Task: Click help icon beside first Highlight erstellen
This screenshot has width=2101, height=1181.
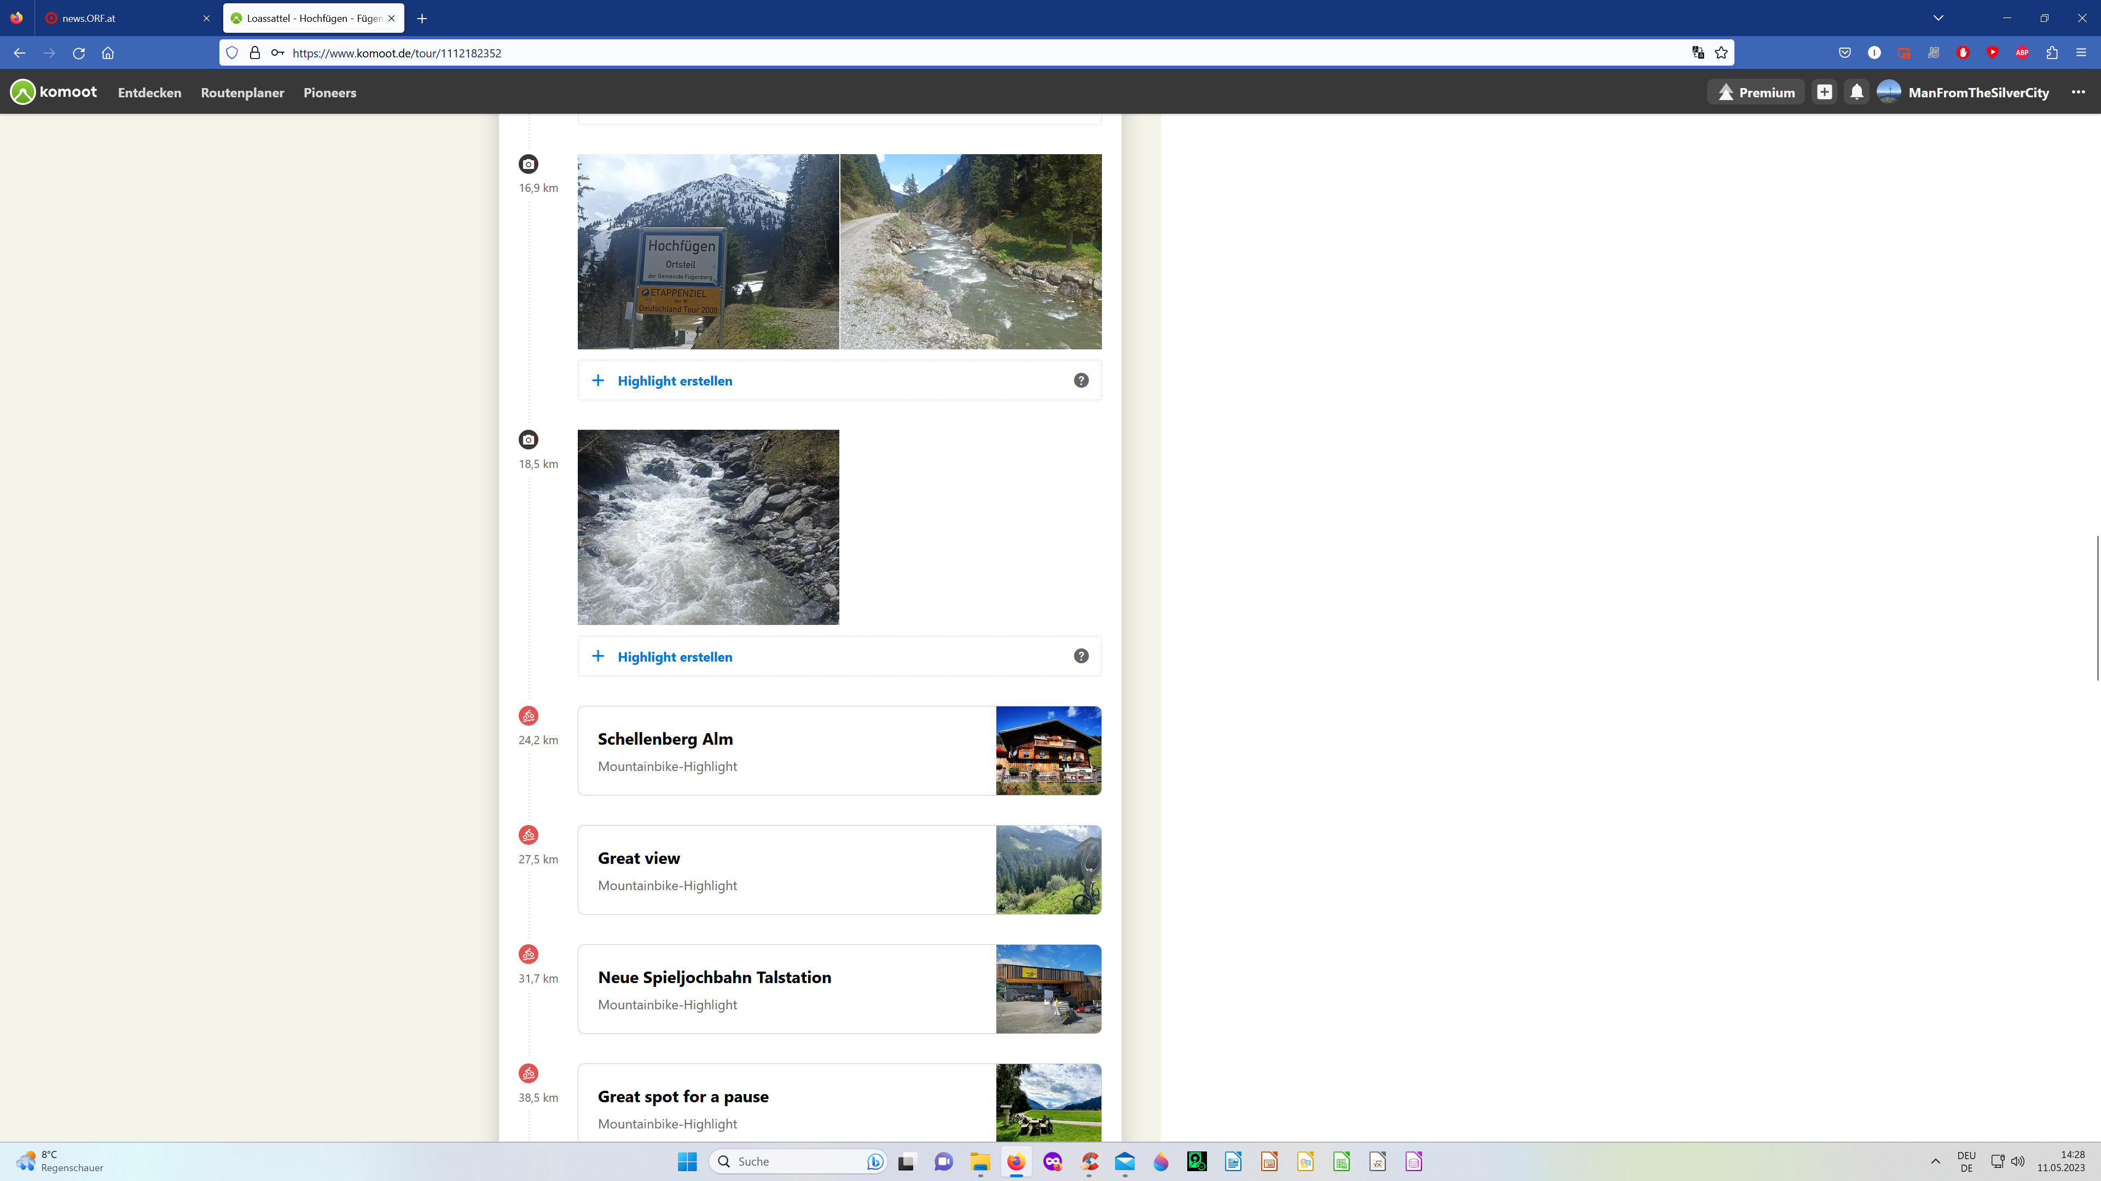Action: tap(1081, 381)
